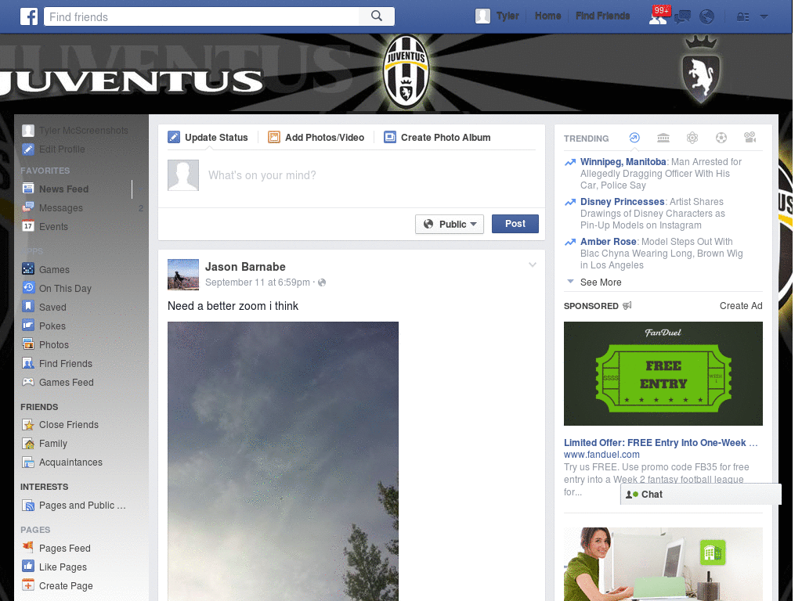Open the www.fanduel.com link
The width and height of the screenshot is (802, 601).
coord(601,455)
